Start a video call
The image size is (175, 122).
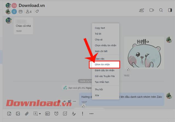[x=151, y=10]
